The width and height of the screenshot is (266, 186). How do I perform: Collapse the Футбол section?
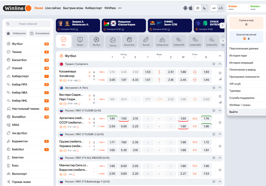[x=220, y=56]
